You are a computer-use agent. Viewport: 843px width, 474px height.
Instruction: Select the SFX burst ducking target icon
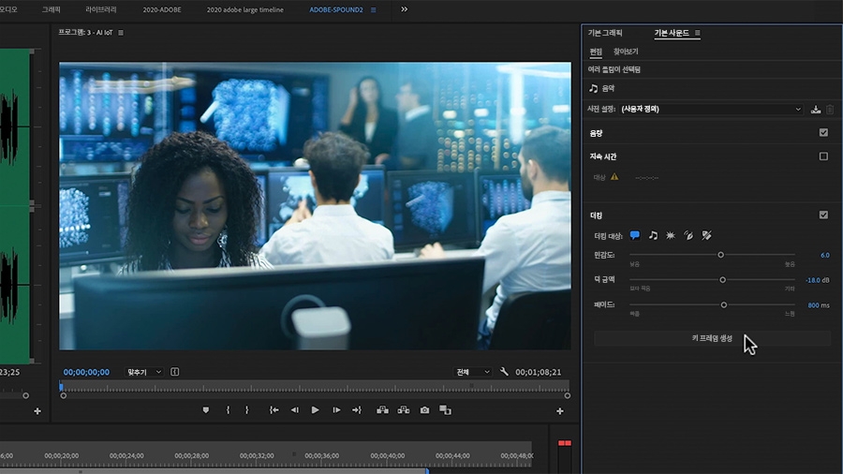[x=671, y=235]
